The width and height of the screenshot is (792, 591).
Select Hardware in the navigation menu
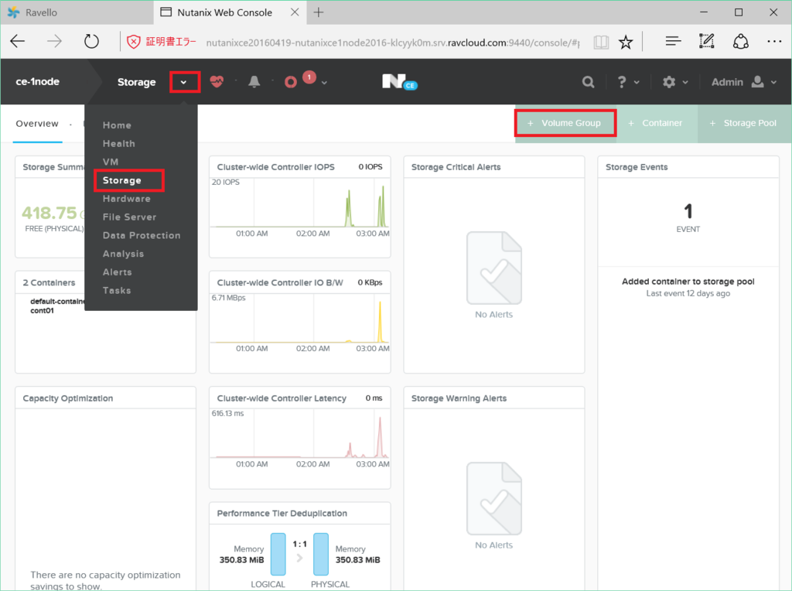(127, 199)
